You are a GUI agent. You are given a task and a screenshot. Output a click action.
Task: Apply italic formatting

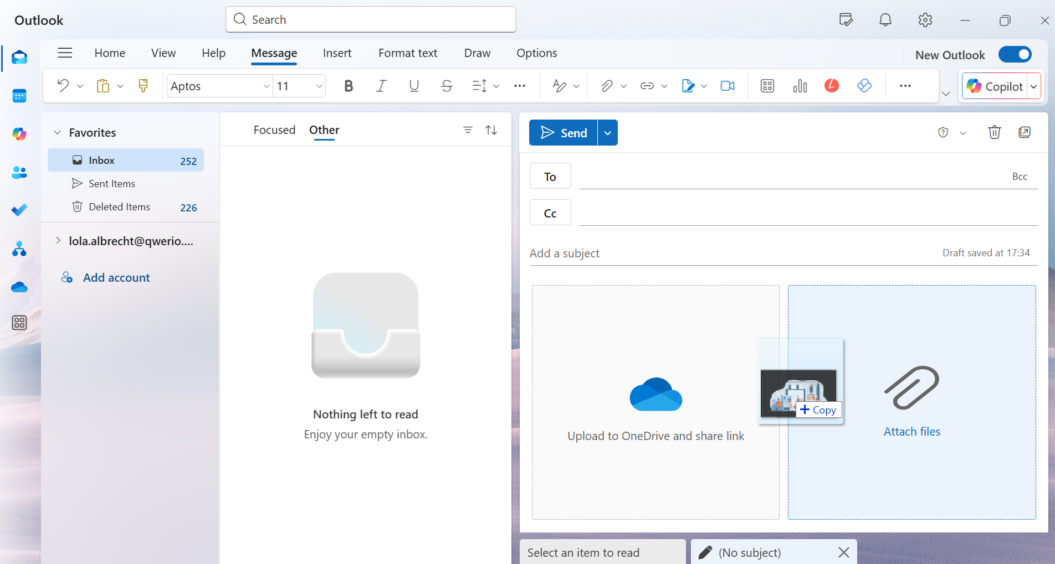point(381,86)
